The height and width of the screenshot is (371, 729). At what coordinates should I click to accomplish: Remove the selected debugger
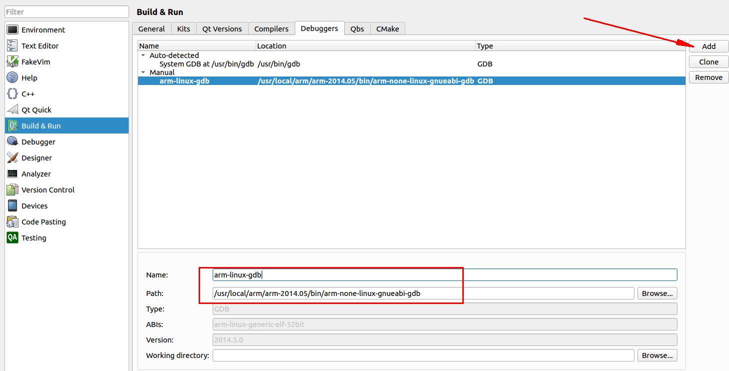point(709,77)
